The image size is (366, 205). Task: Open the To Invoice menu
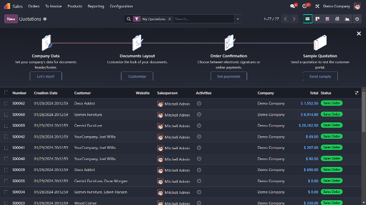[x=53, y=6]
